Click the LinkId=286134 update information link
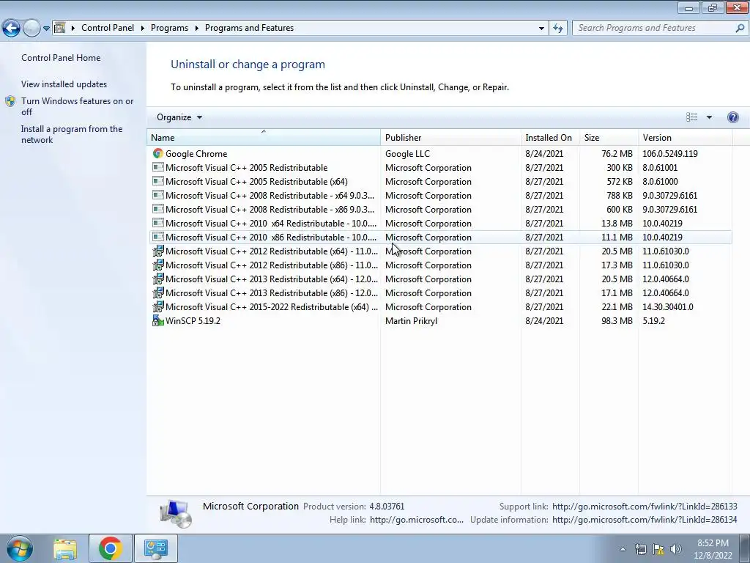The width and height of the screenshot is (750, 563). (x=645, y=520)
